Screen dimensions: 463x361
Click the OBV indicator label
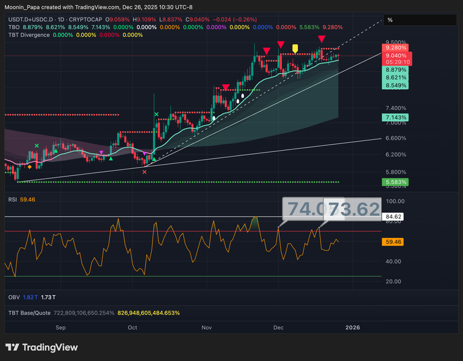click(14, 298)
